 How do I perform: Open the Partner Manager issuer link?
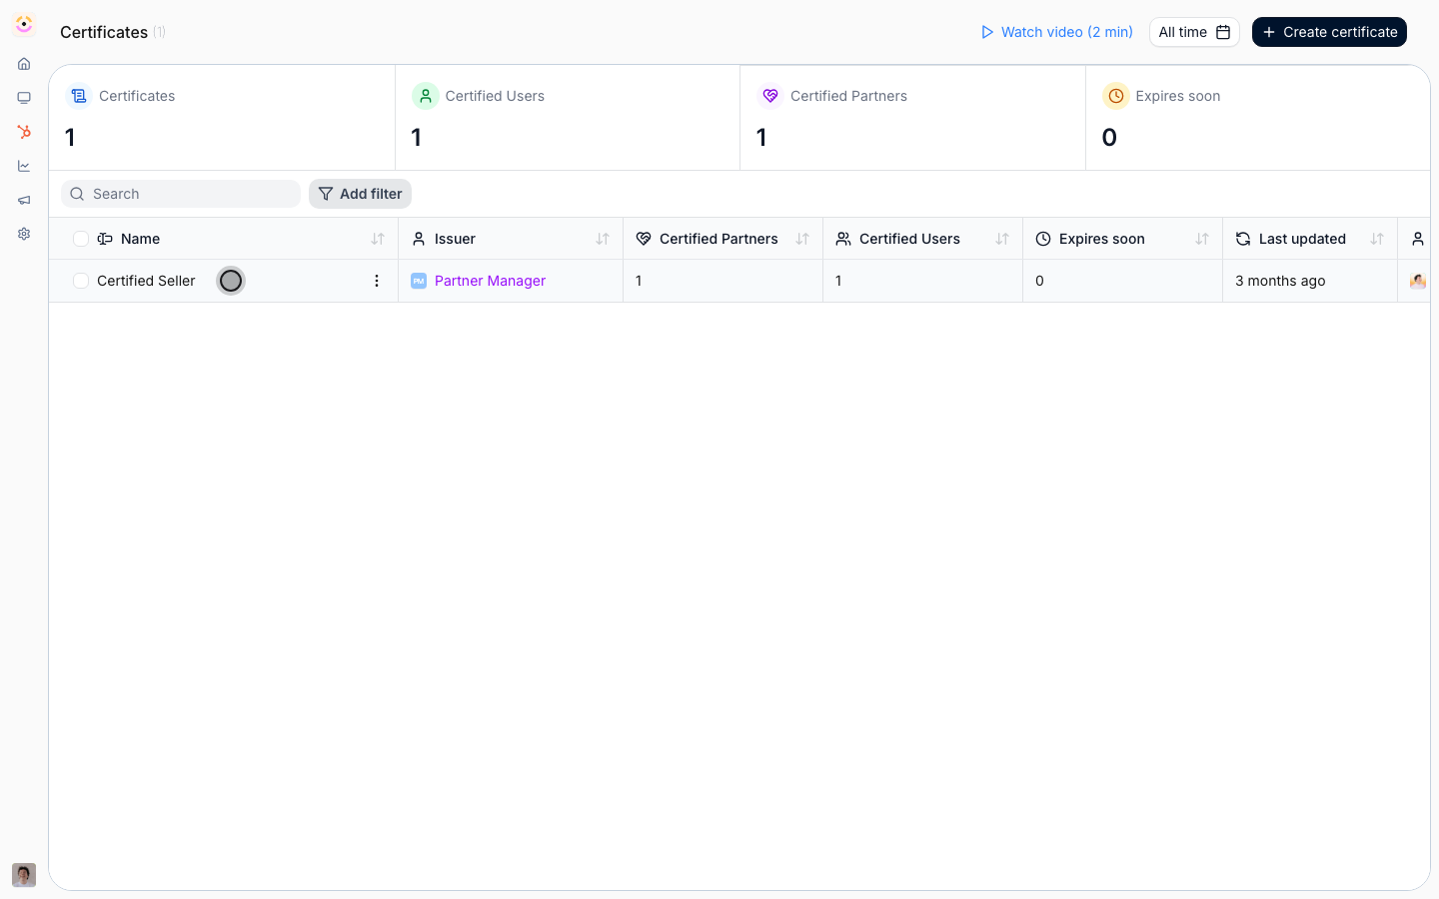coord(490,281)
